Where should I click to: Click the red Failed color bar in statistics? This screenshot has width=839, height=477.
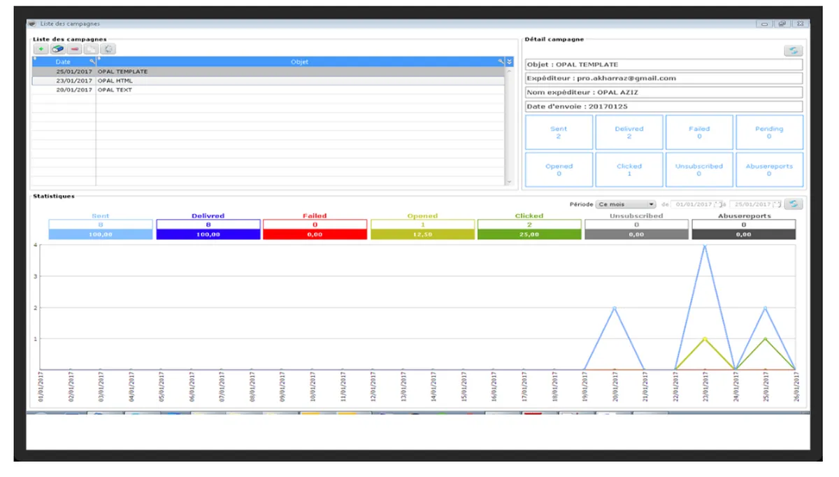click(x=315, y=235)
